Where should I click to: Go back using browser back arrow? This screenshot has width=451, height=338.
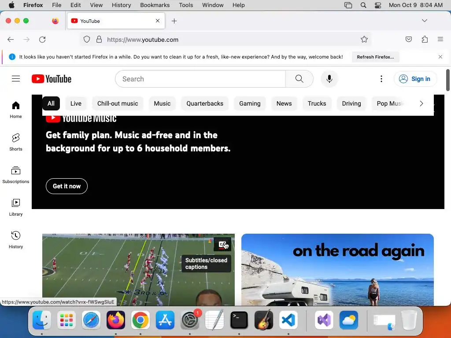click(11, 39)
